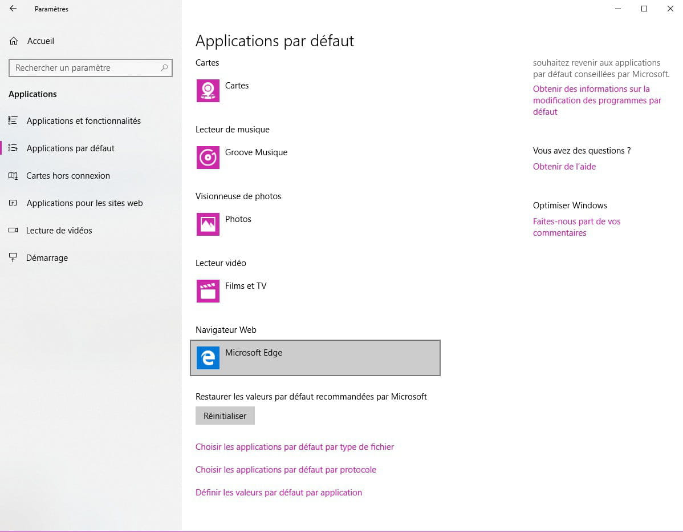Click the Applications et fonctionnalités list icon

13,120
